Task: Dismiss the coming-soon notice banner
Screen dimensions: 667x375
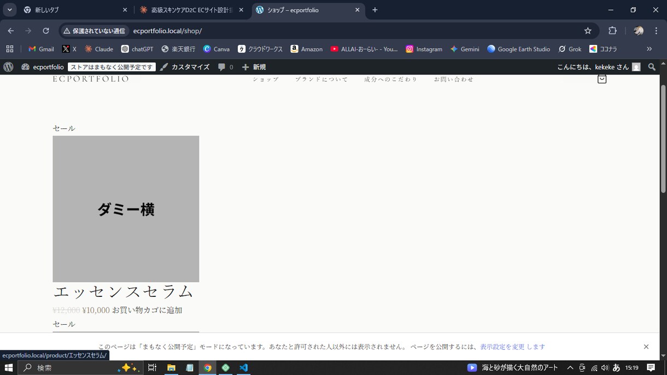Action: [646, 347]
